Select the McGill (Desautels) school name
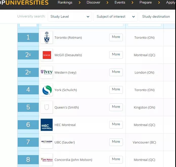The image size is (176, 167). point(68,55)
